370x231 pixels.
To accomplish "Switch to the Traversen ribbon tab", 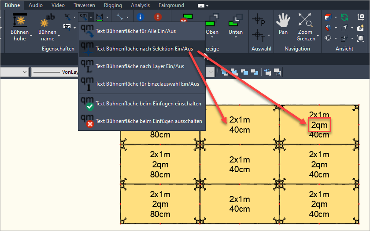I will click(x=84, y=5).
